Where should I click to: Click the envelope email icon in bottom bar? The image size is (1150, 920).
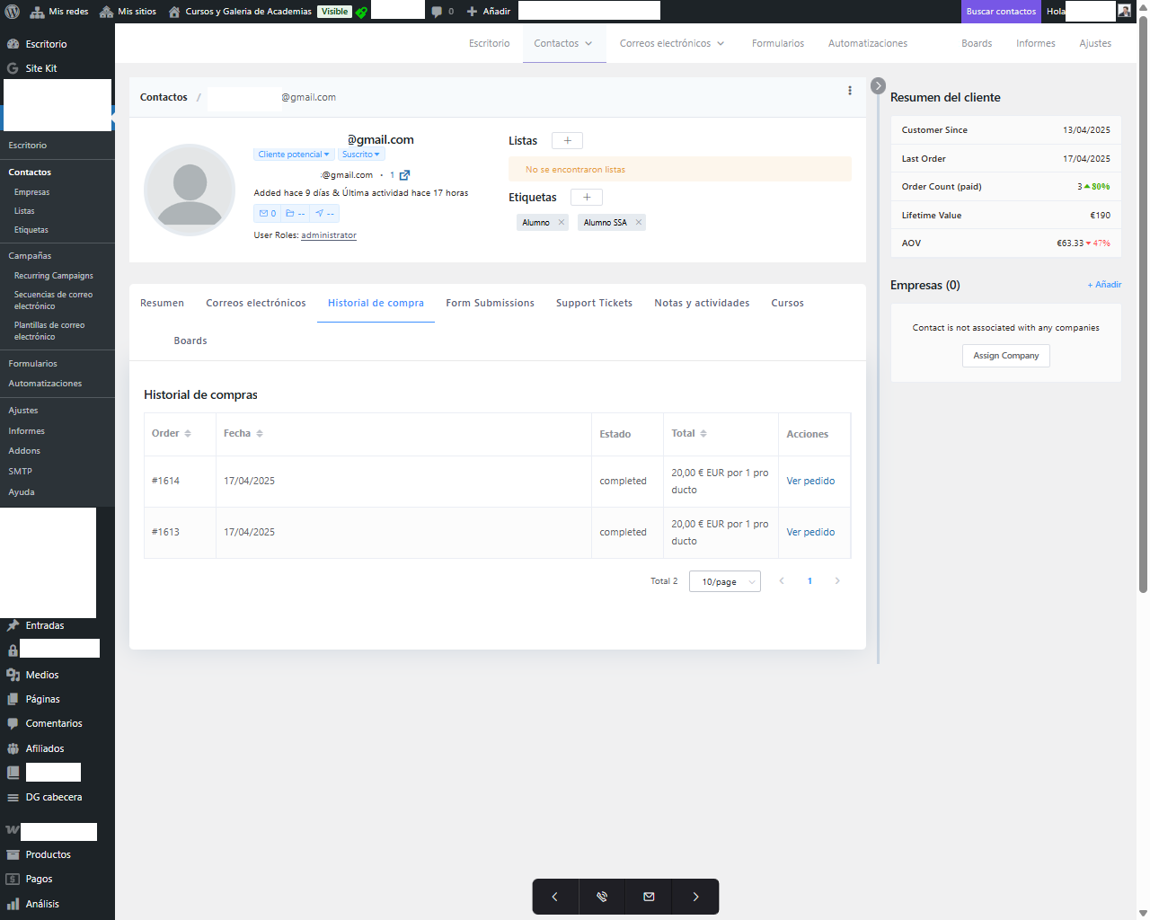[x=649, y=897]
